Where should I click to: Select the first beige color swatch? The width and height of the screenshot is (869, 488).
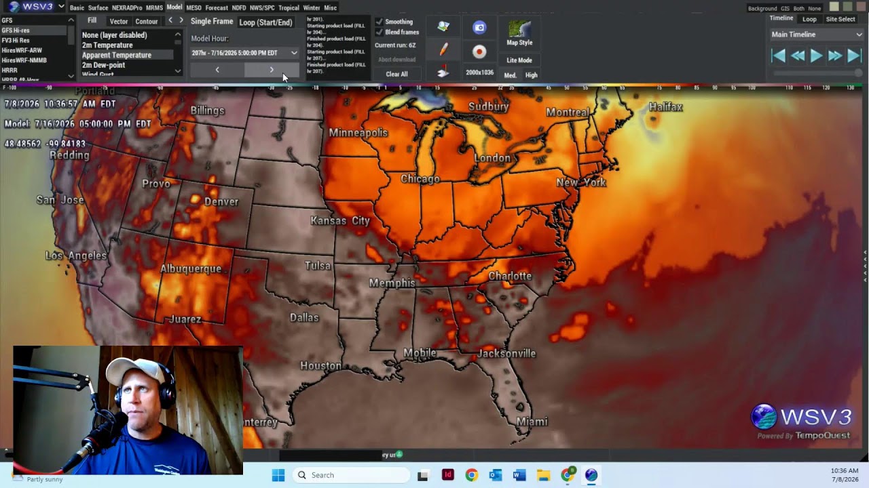pyautogui.click(x=834, y=7)
